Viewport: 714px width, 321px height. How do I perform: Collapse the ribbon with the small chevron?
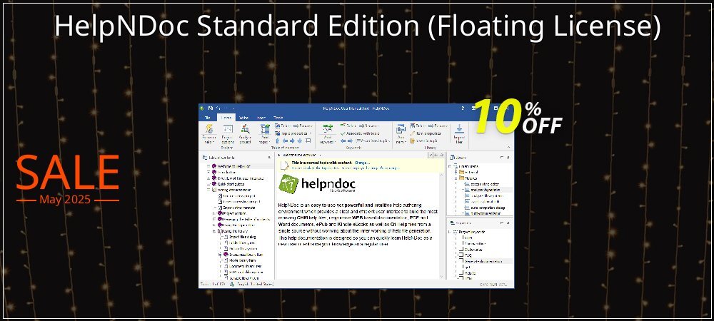[x=510, y=148]
